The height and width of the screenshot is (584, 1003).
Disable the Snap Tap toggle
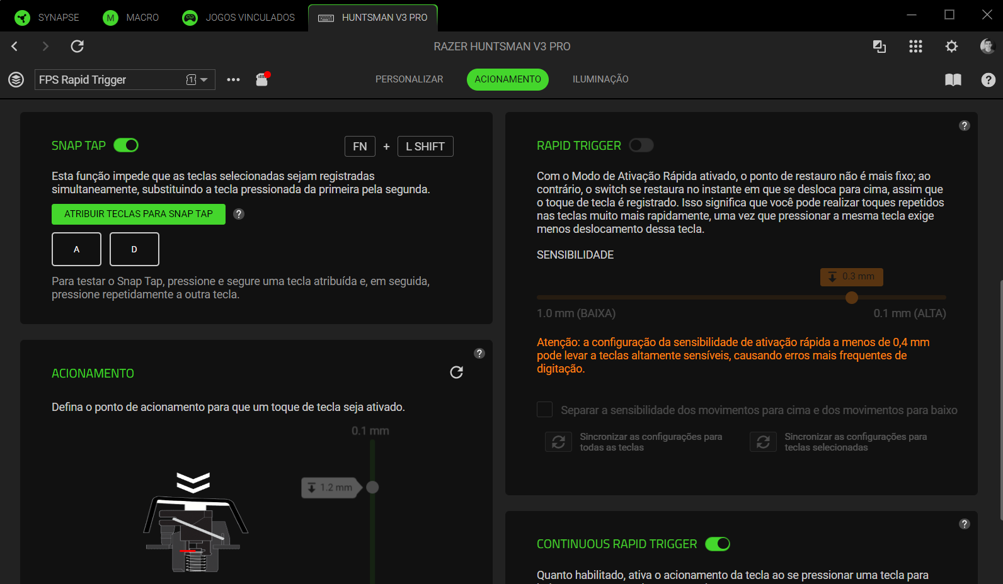click(126, 145)
